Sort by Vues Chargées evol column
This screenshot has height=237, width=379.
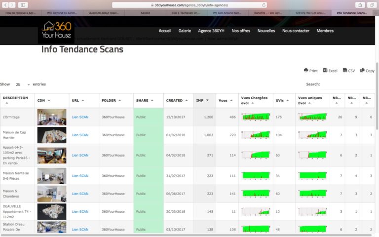[x=256, y=100]
